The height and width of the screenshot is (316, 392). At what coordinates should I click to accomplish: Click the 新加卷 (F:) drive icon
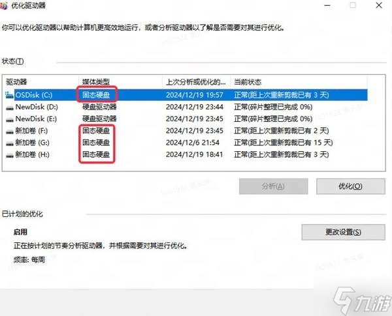point(10,132)
